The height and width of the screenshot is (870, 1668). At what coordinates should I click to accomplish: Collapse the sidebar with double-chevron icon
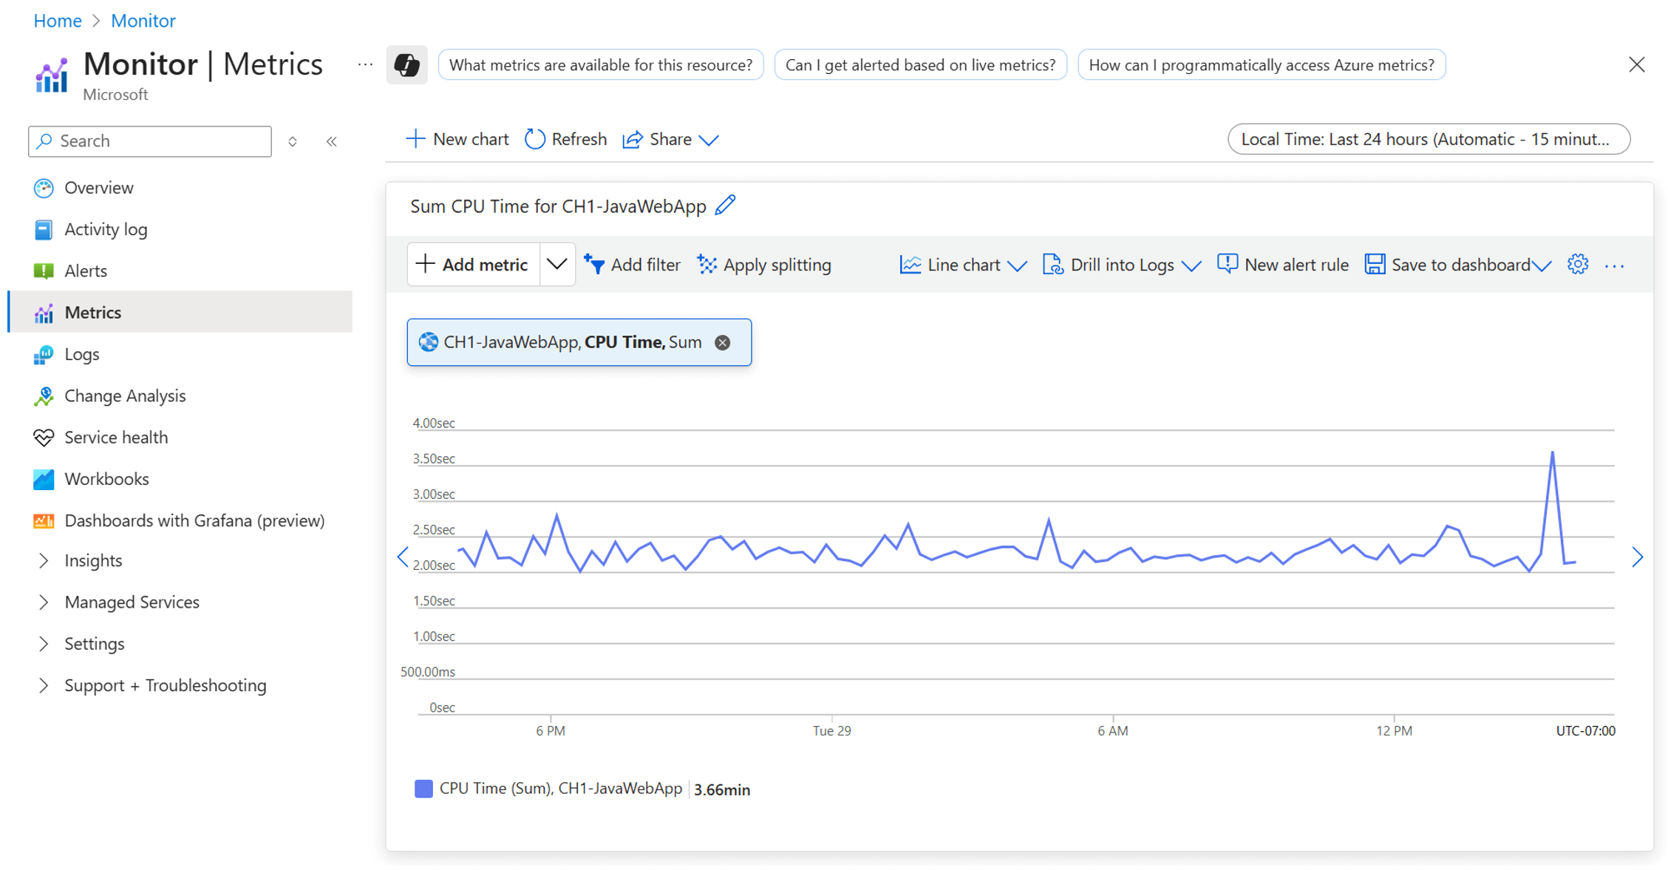click(331, 141)
